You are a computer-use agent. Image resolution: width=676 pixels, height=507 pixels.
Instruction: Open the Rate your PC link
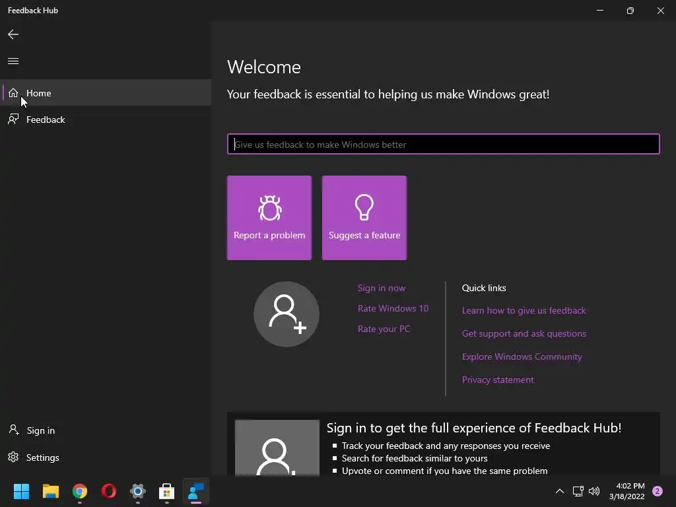tap(384, 329)
